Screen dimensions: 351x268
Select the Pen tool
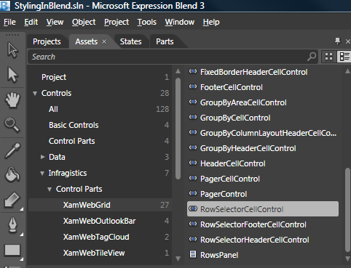[x=12, y=225]
